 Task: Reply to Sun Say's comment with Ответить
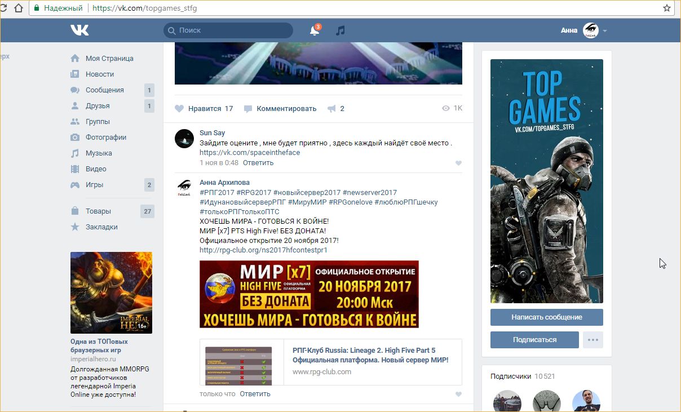pos(258,162)
